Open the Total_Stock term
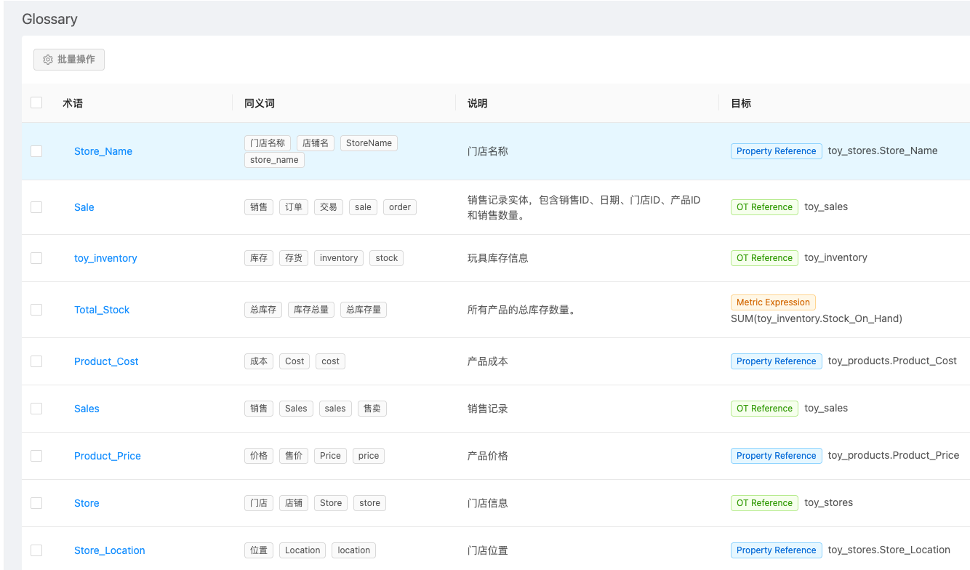Screen dimensions: 970x570 pyautogui.click(x=102, y=310)
